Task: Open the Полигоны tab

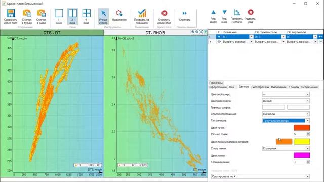Action: tap(216, 83)
